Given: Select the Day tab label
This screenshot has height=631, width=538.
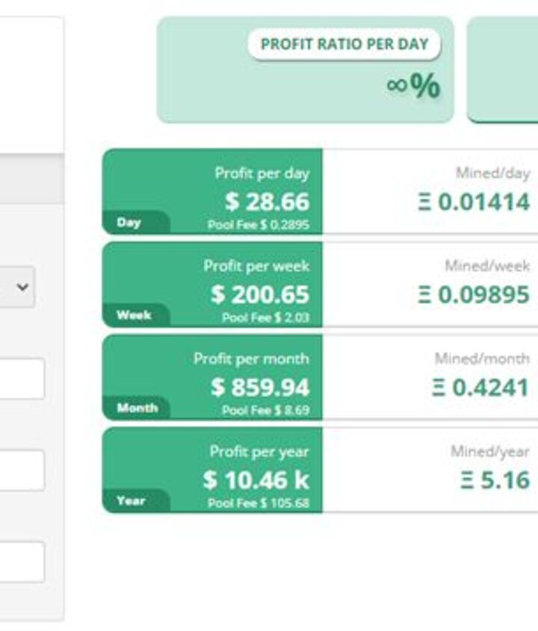Looking at the screenshot, I should (x=129, y=223).
